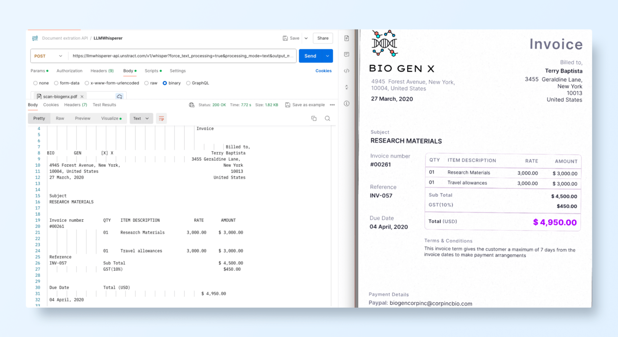Open the code snippet icon
Screen dimensions: 618x337
[x=346, y=71]
